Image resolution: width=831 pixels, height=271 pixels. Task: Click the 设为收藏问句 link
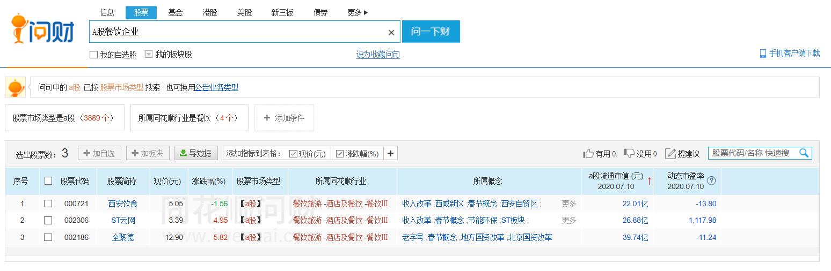click(378, 55)
